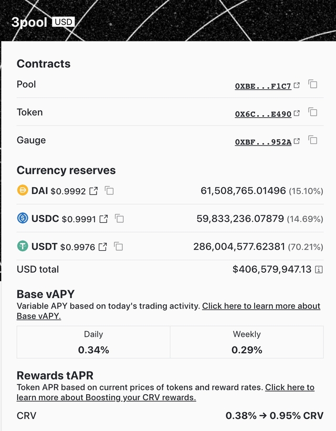Open Boosting your CRV rewards link
This screenshot has width=336, height=431.
(x=140, y=397)
